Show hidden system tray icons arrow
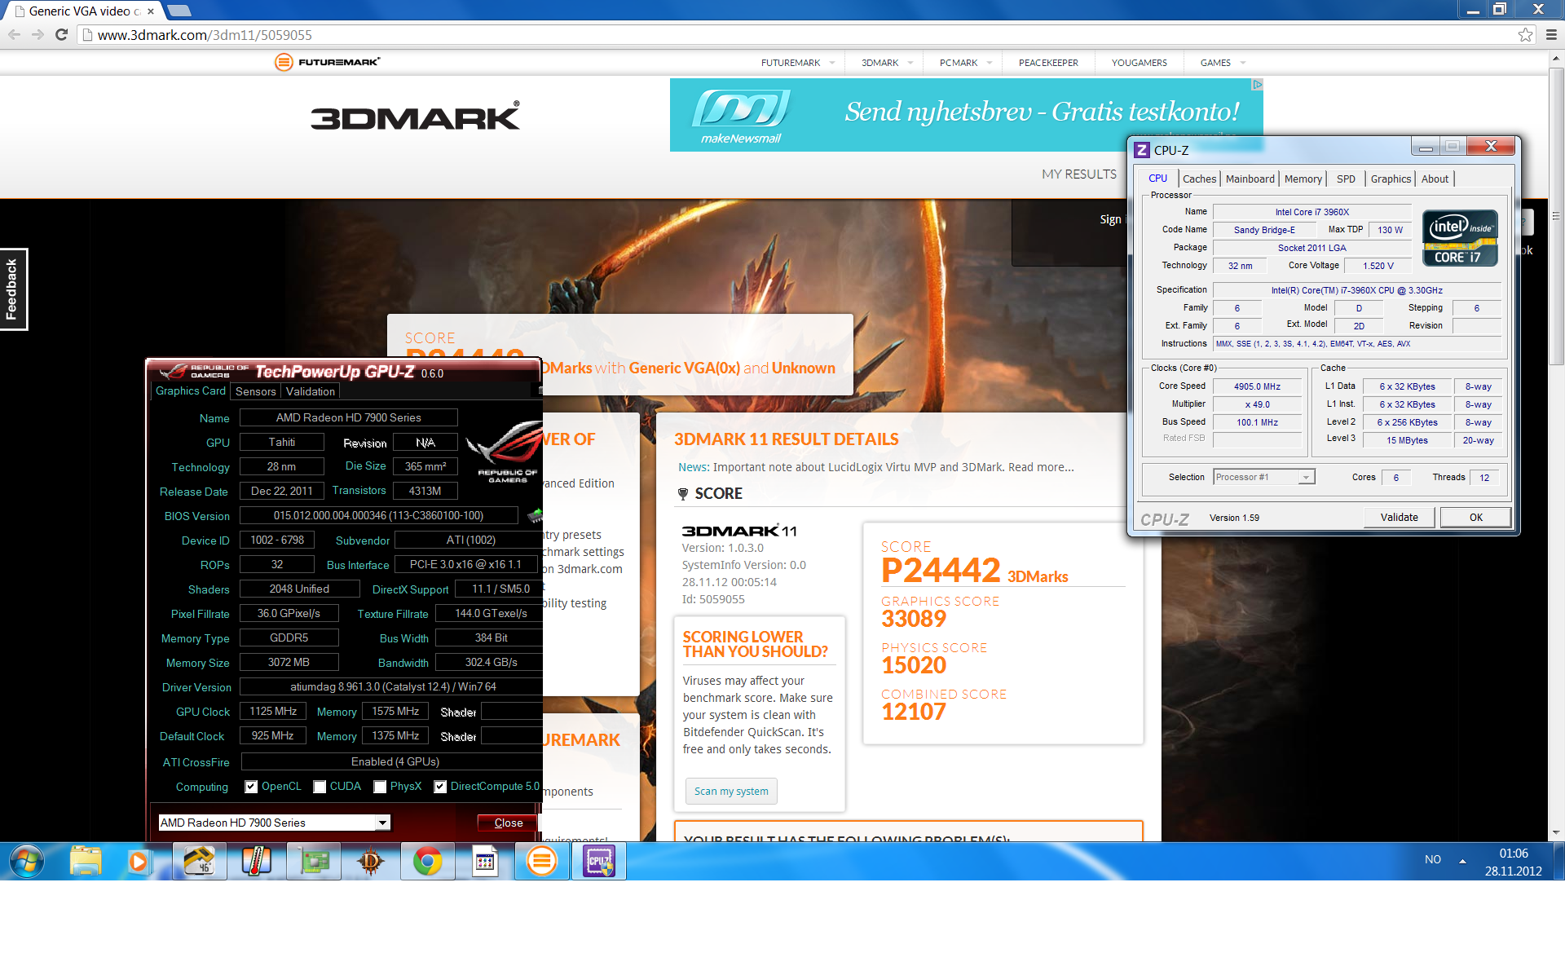Screen dimensions: 1565x975 pos(1462,860)
